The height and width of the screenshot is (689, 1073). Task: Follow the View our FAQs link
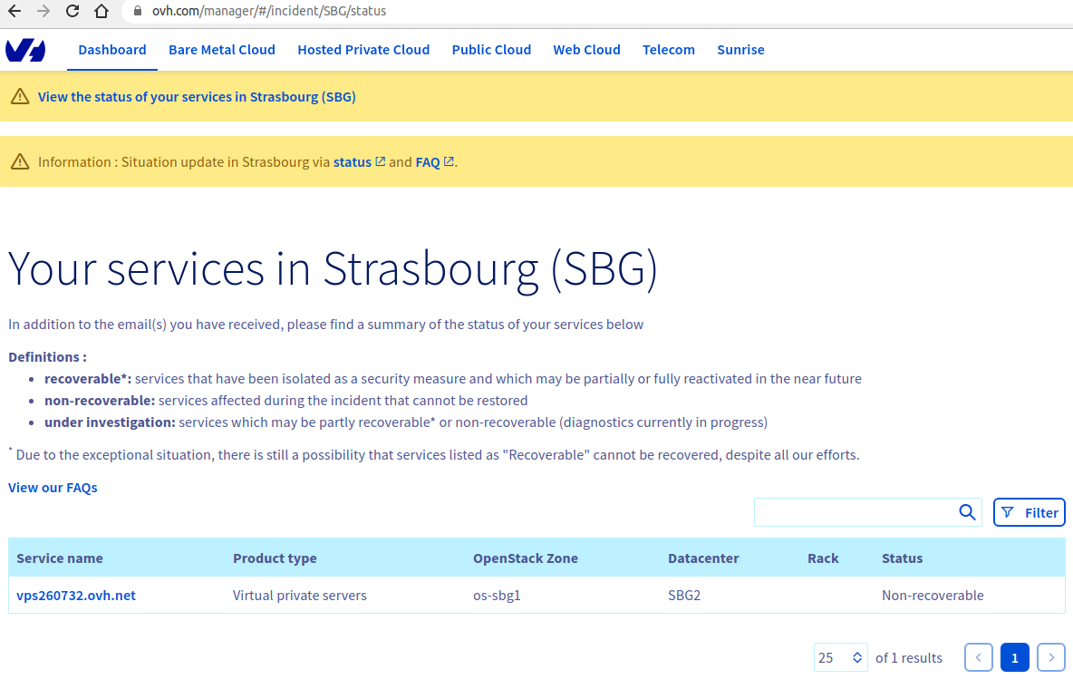point(53,488)
